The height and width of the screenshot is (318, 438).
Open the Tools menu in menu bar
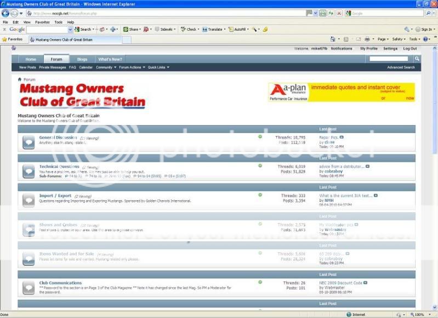point(58,22)
